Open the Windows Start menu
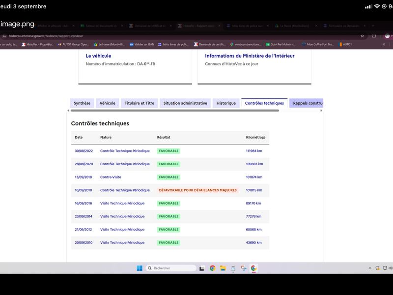Viewport: 393px width, 295px height. tap(140, 268)
